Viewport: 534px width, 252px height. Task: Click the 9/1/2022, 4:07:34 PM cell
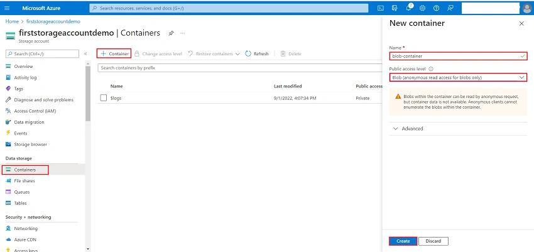pyautogui.click(x=295, y=98)
